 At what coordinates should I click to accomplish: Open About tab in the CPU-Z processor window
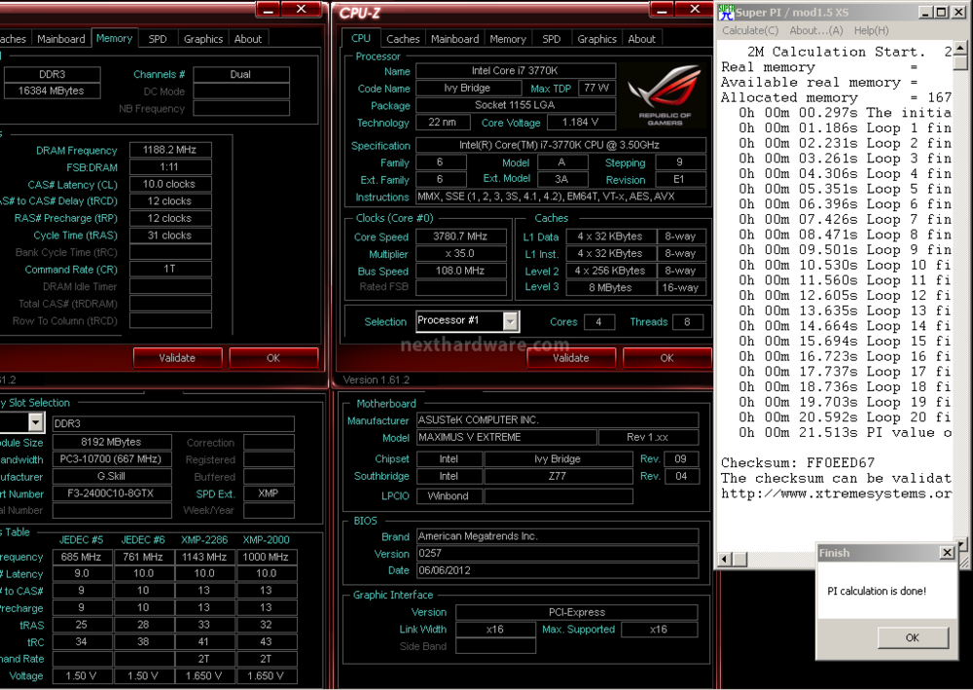pos(641,39)
